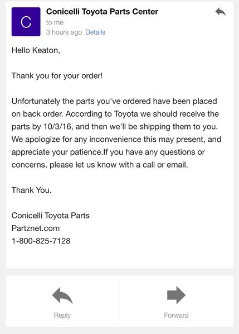Tap the large Forward arrow icon
239x334 pixels.
coord(176,295)
